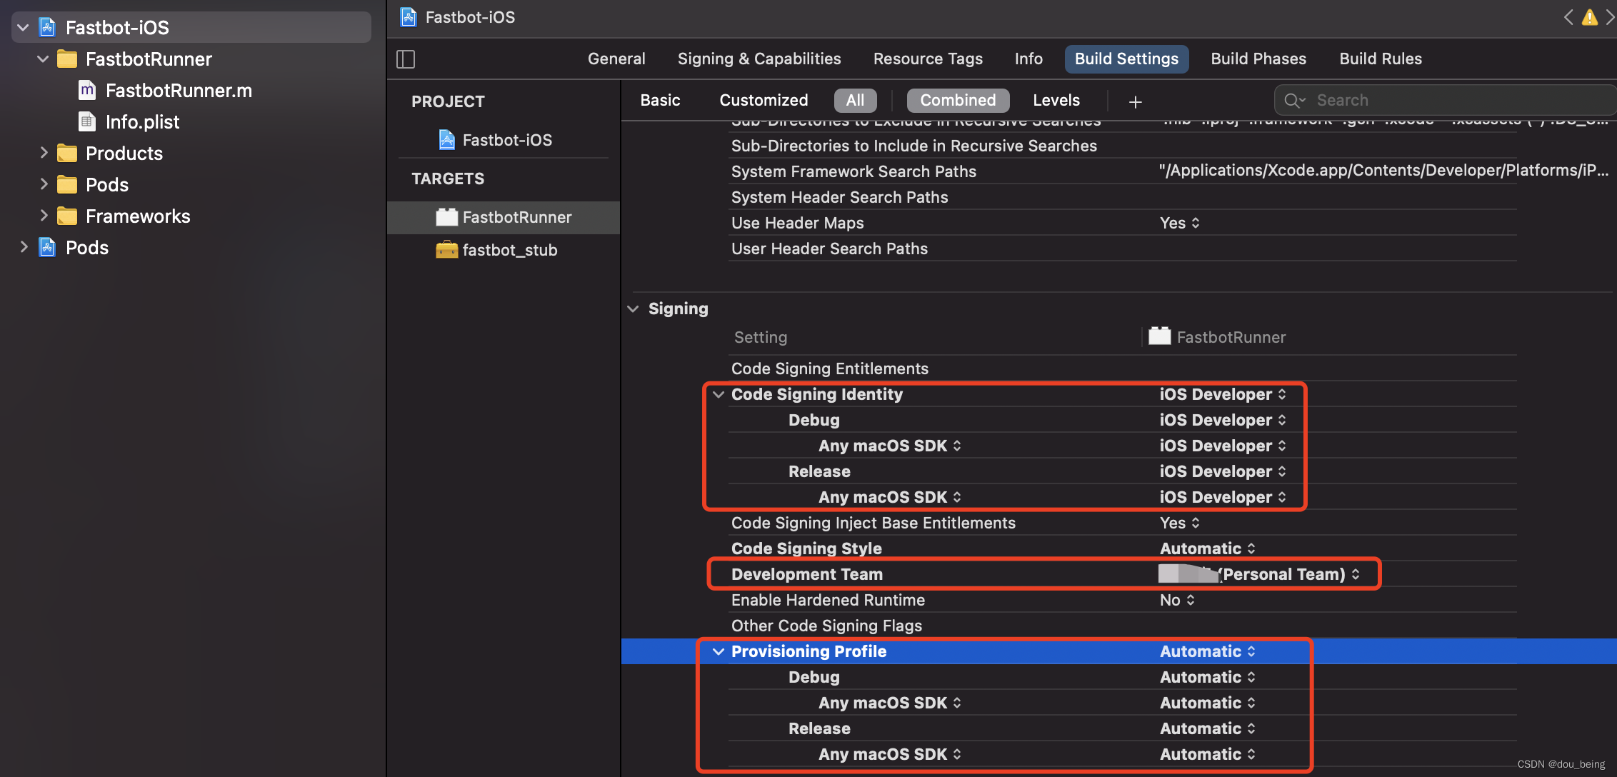Select the Other Code Signing Flags row

click(x=1123, y=626)
